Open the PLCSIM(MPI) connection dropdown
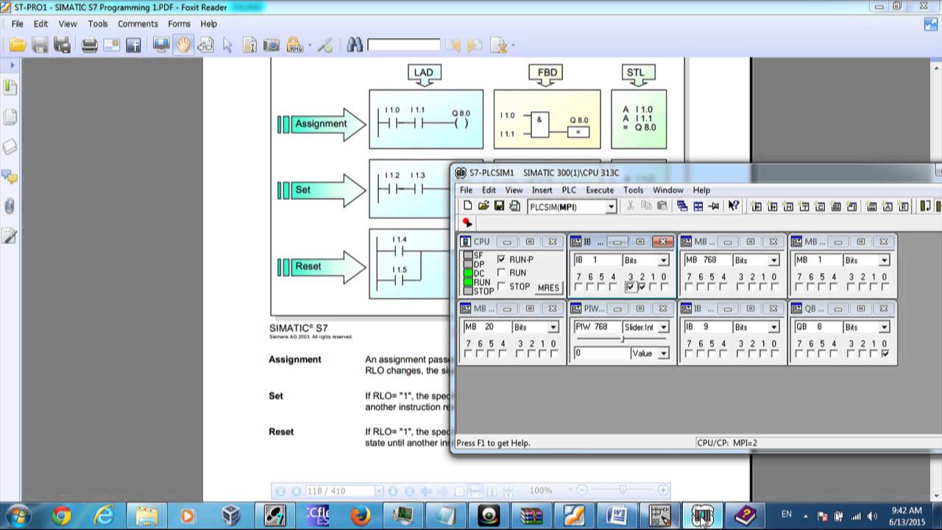This screenshot has width=942, height=530. click(611, 207)
